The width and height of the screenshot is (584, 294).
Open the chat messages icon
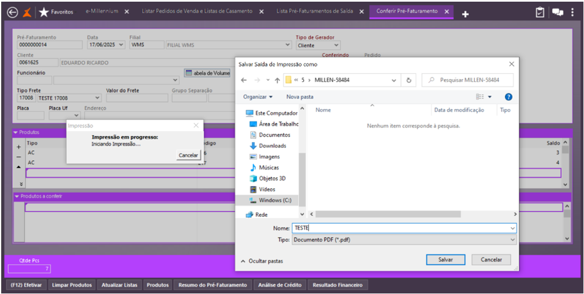[x=557, y=12]
